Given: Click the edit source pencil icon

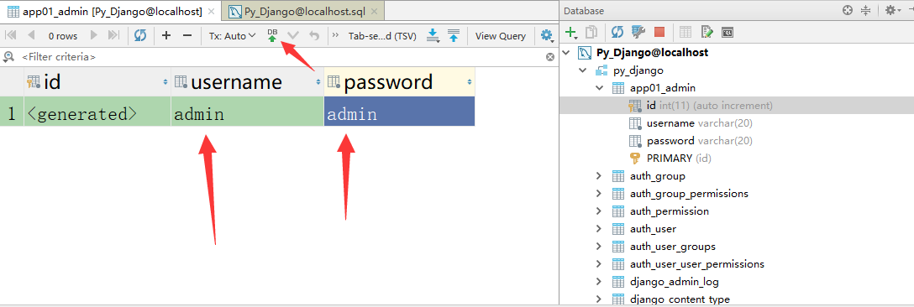Looking at the screenshot, I should [x=707, y=32].
